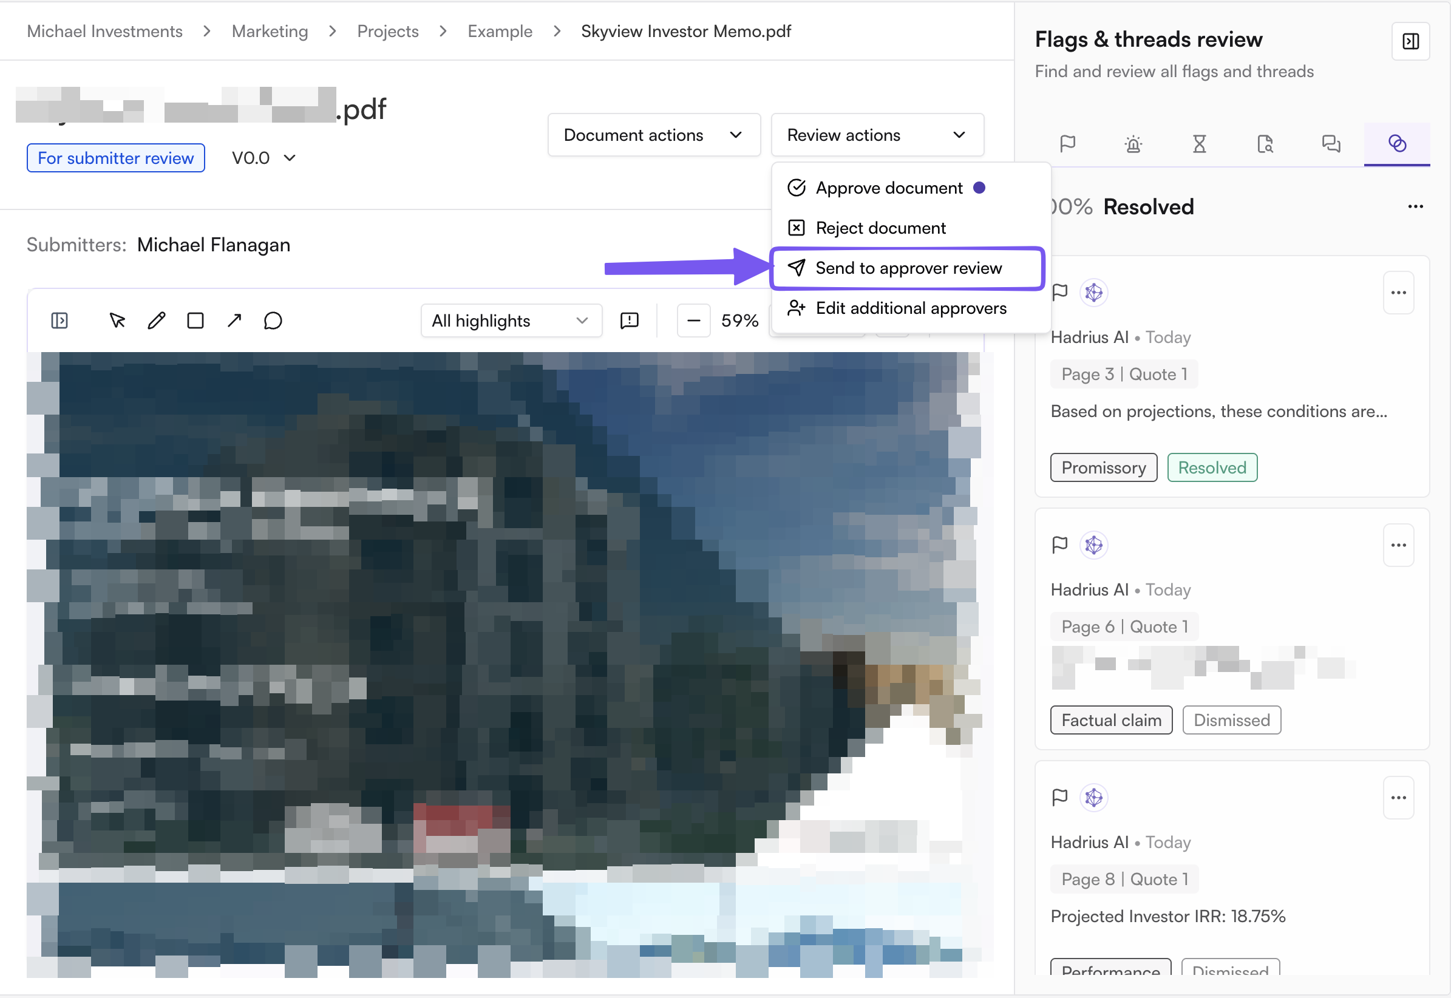Open options for the Page 6 flag card

coord(1398,545)
